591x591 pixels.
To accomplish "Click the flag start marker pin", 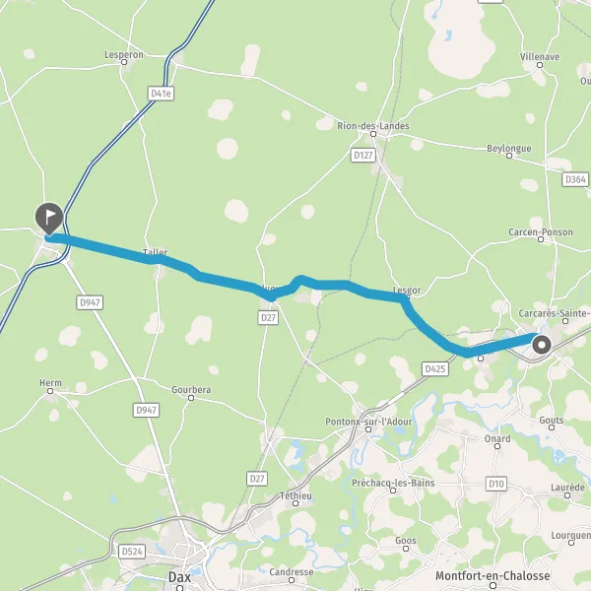I will pyautogui.click(x=49, y=219).
